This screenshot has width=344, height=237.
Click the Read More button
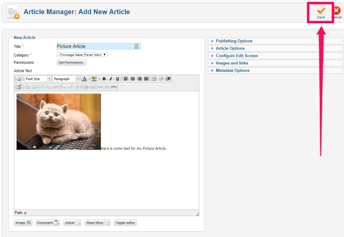(x=97, y=223)
